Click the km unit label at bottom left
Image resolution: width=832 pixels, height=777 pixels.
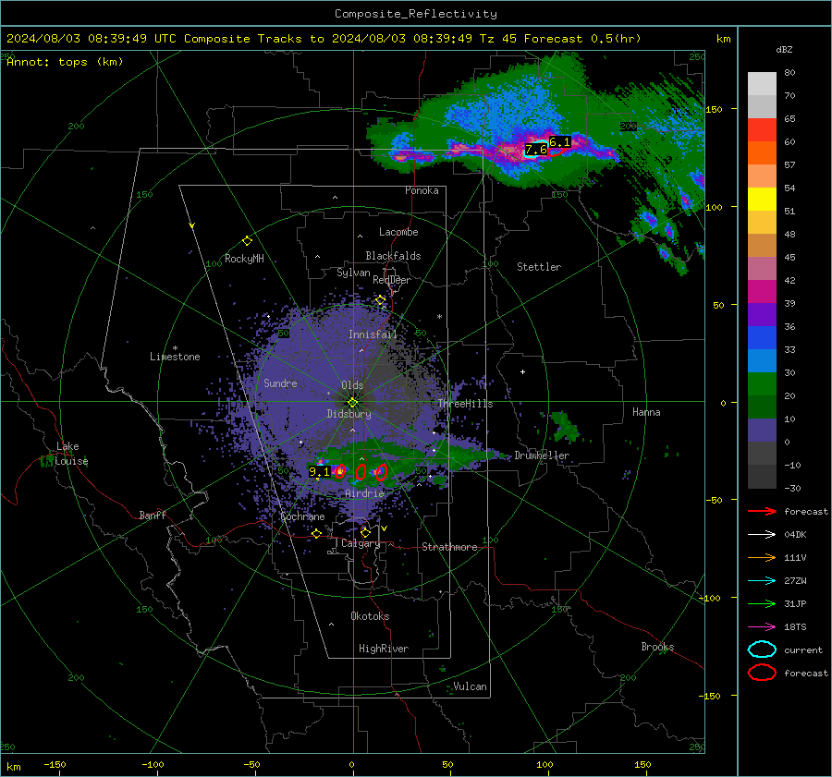pos(13,767)
